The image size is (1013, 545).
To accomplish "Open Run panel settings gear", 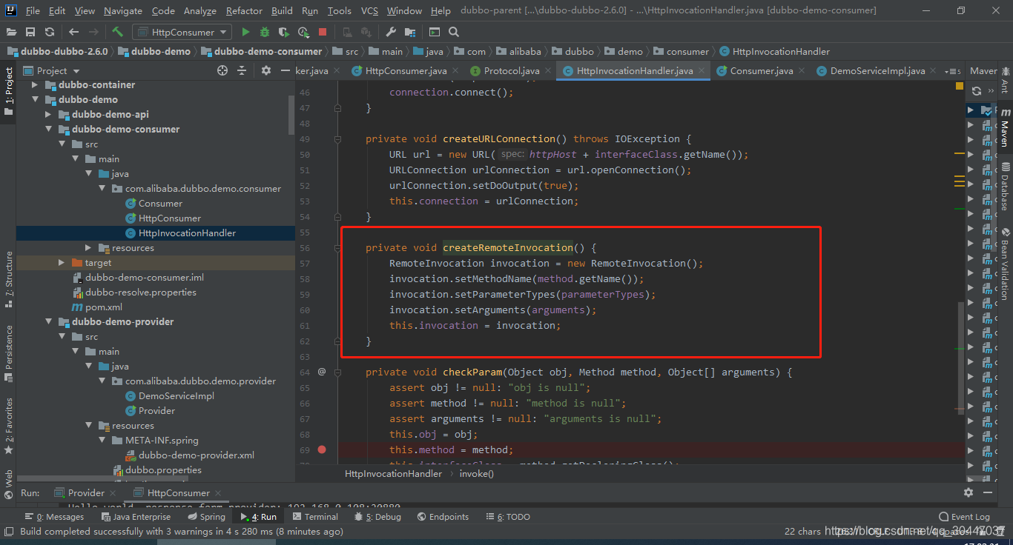I will click(969, 492).
